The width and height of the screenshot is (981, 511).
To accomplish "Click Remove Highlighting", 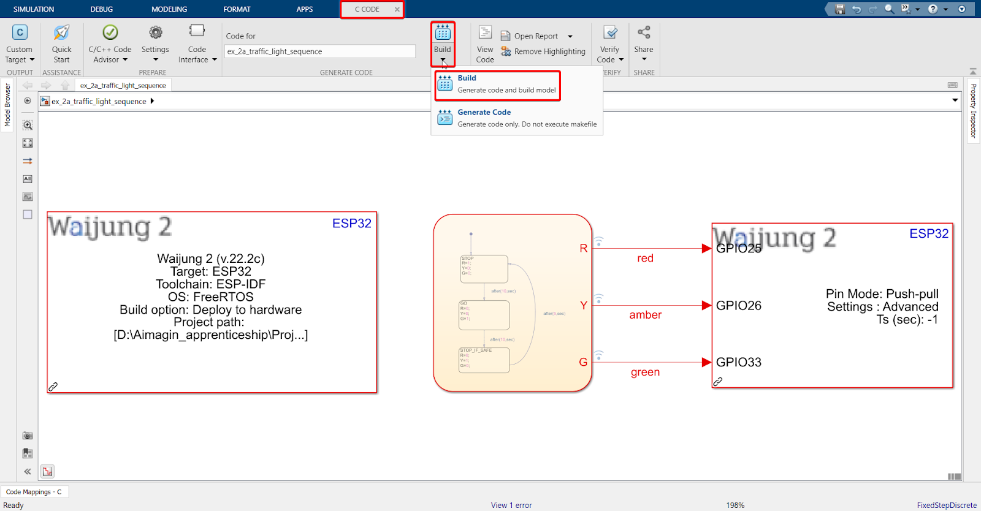I will point(543,51).
